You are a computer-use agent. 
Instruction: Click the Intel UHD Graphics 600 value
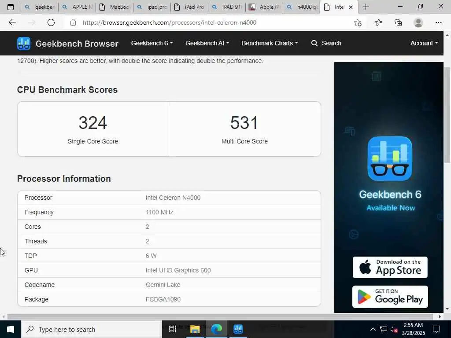point(178,270)
